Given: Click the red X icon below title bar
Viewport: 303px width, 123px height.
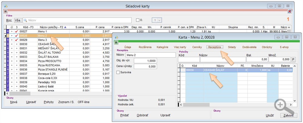Looking at the screenshot, I should coord(289,12).
